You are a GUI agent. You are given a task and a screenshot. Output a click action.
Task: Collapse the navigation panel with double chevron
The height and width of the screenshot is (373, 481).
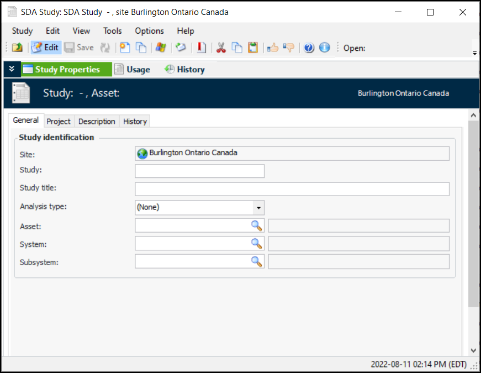click(12, 69)
